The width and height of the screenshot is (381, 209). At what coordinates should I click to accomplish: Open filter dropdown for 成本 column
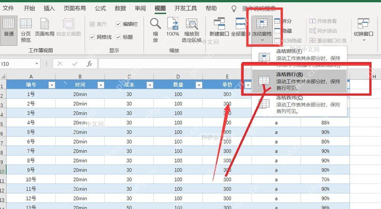pos(150,85)
